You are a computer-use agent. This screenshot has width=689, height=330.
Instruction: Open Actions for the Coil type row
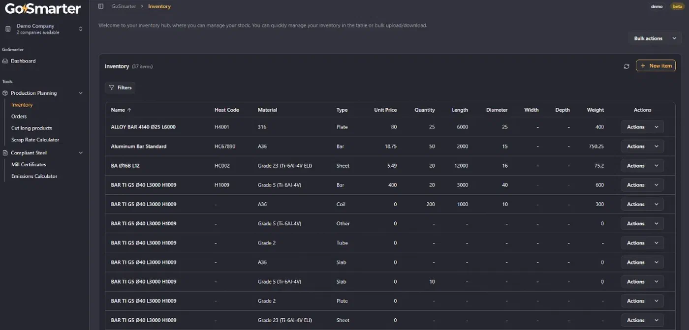tap(642, 204)
